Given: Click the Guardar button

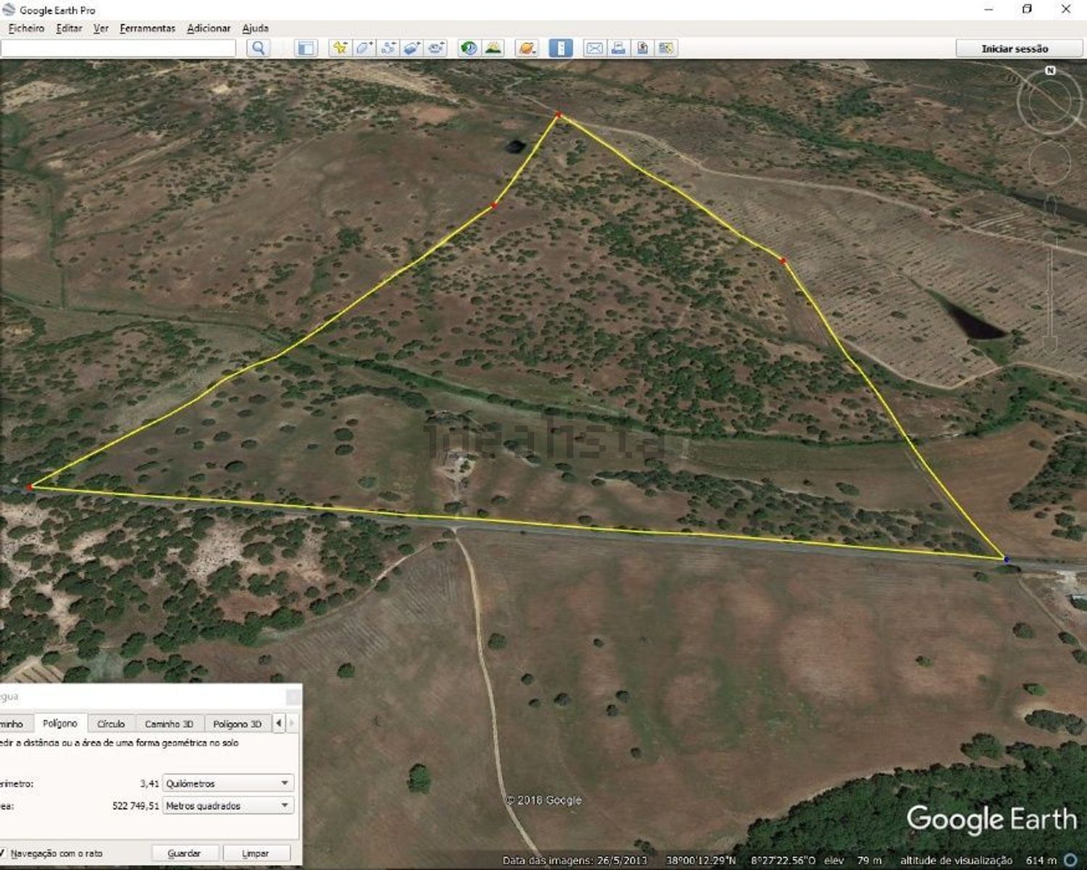Looking at the screenshot, I should click(x=184, y=853).
